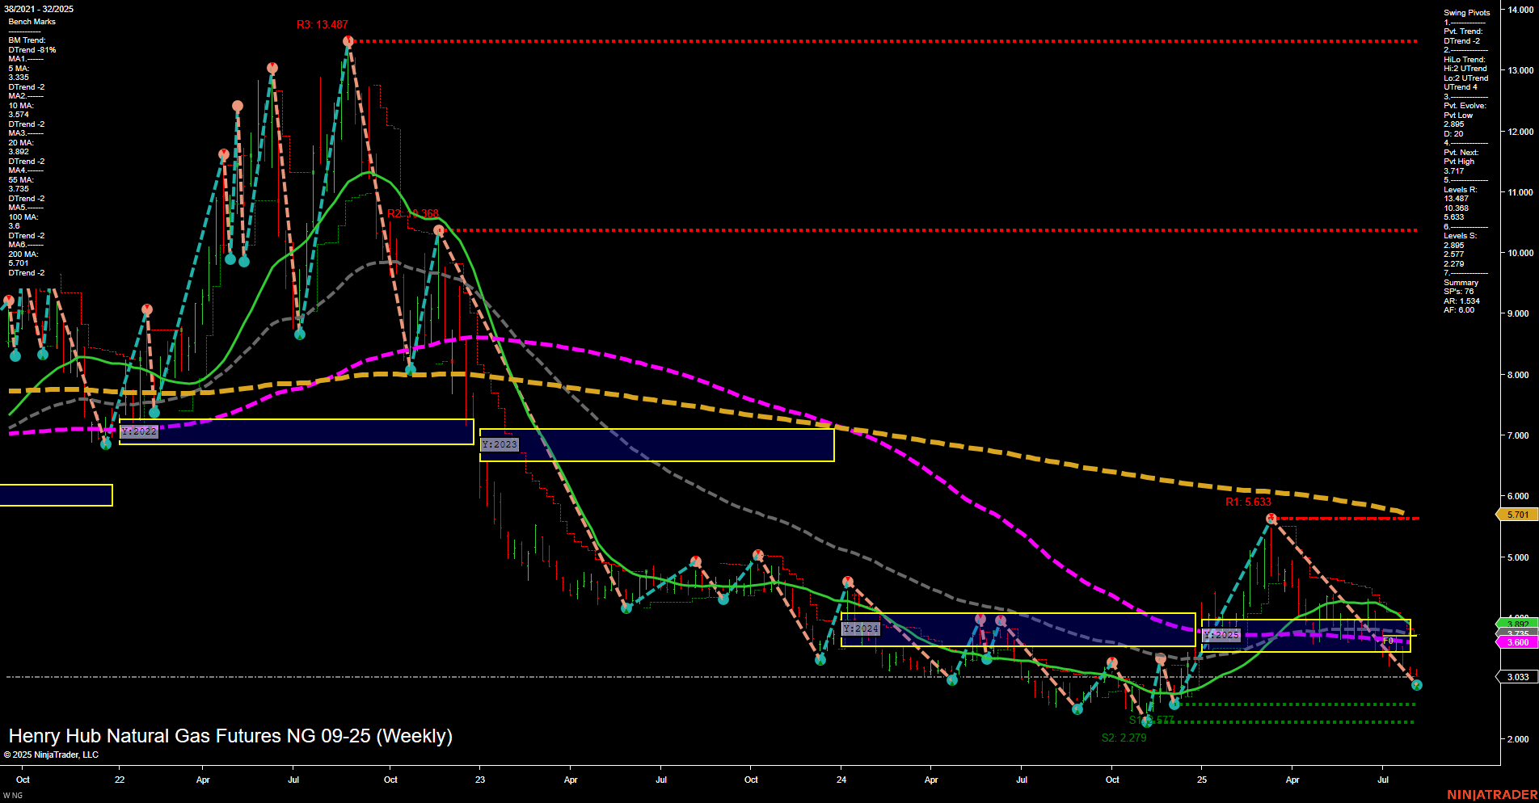
Task: Click the © 2025 NinjaTrader, LLC text
Action: 51,754
